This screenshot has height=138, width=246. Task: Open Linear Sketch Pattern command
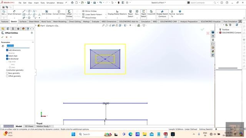[x=92, y=15]
